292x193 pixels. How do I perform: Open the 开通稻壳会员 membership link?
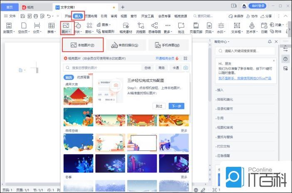coord(165,58)
